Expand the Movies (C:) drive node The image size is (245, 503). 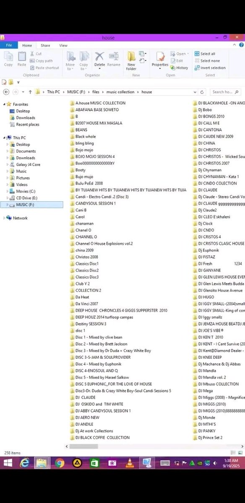[x=7, y=191]
